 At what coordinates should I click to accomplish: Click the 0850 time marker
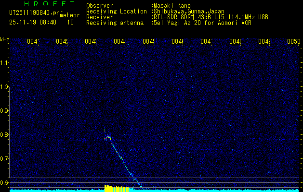click(x=294, y=41)
